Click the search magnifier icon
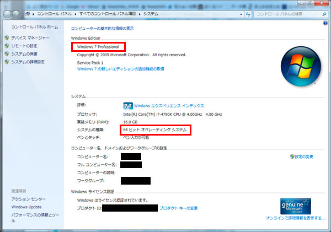 coord(324,14)
